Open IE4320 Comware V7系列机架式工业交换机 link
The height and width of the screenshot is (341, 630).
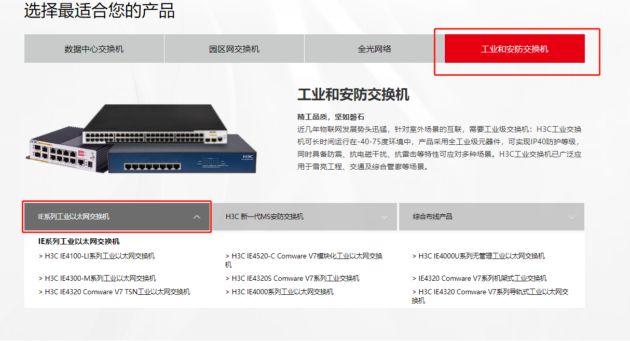pyautogui.click(x=480, y=278)
